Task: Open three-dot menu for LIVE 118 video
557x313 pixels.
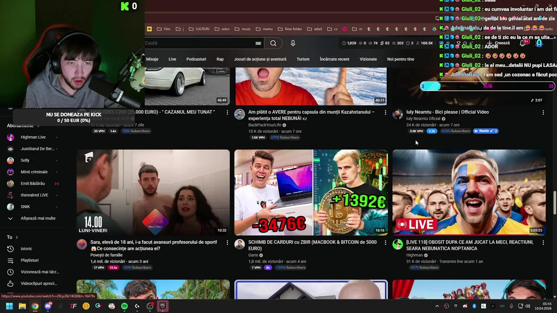Action: 543,243
